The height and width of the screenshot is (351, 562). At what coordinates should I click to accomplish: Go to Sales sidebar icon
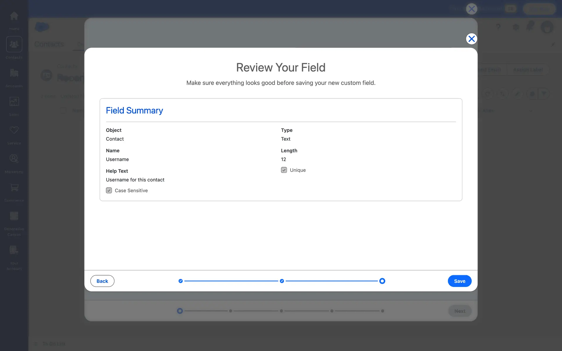tap(14, 101)
